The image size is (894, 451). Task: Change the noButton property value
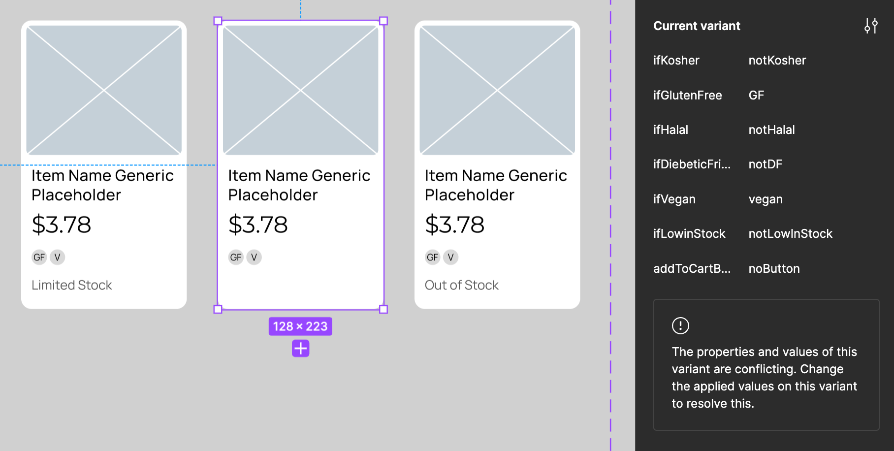tap(774, 269)
